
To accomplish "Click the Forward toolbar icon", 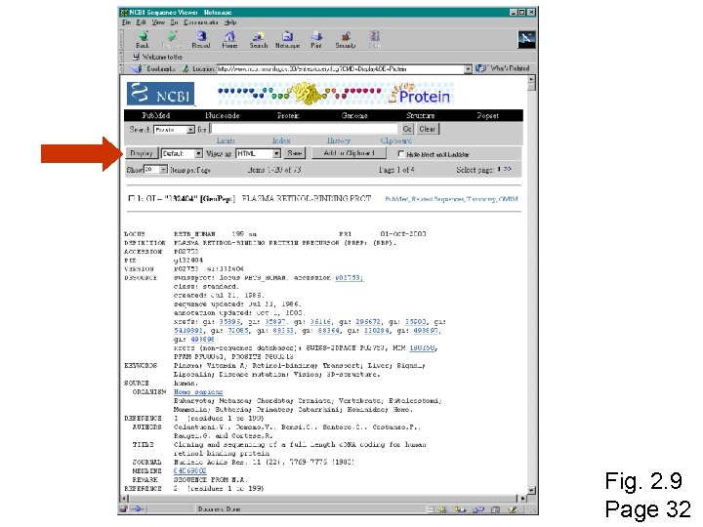I will pos(171,39).
